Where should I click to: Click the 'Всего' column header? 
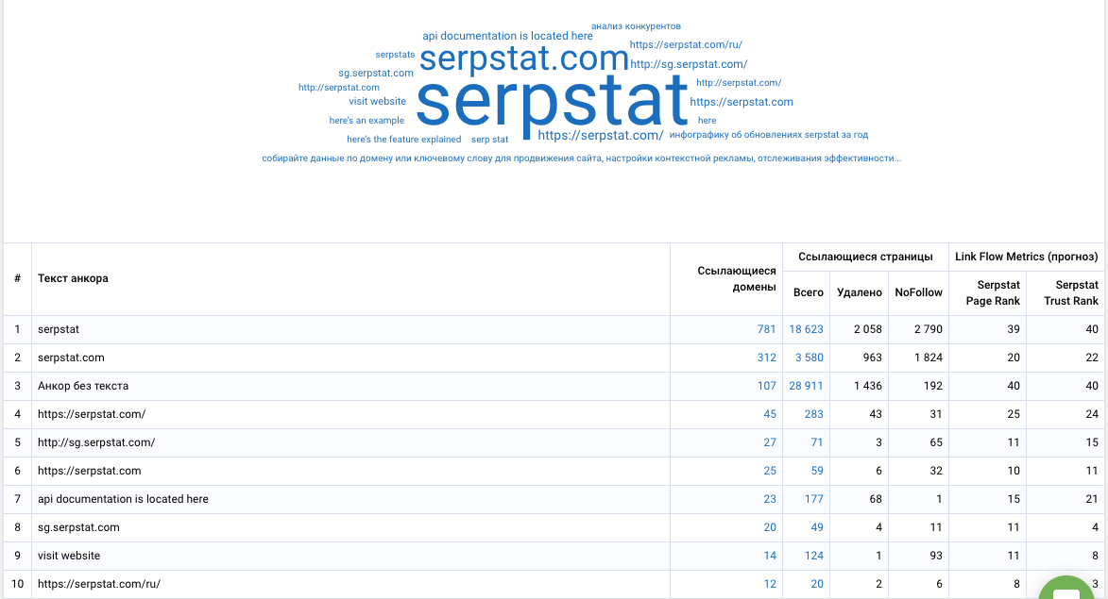(x=808, y=292)
